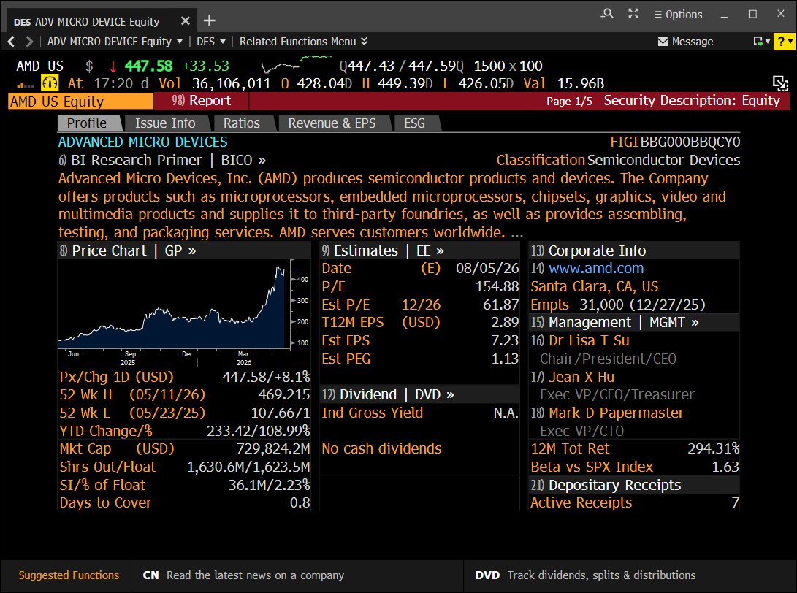
Task: Click the small intraday bars icon
Action: (25, 85)
